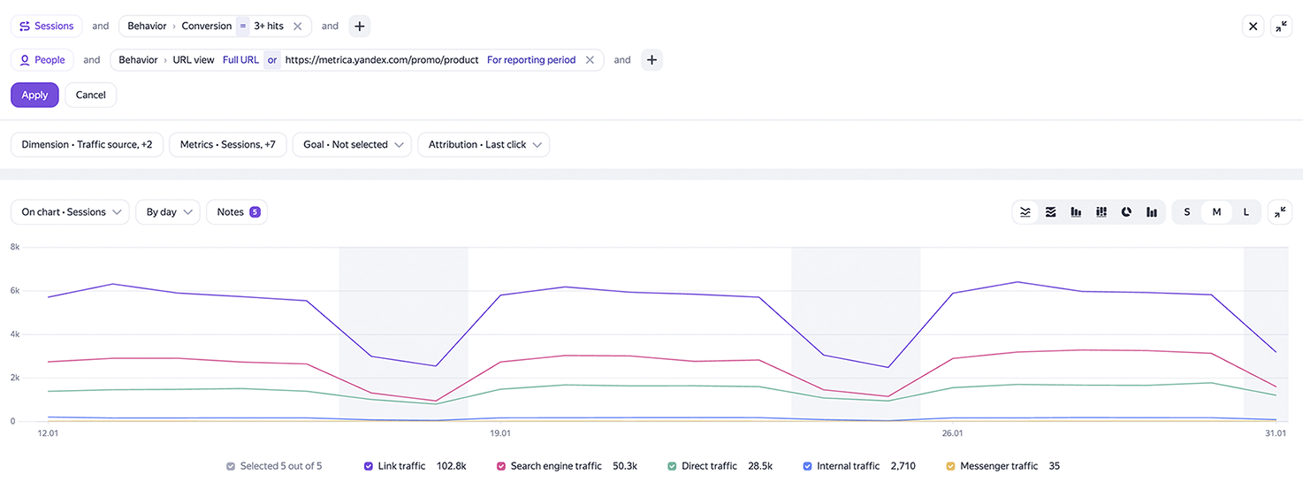
Task: Remove the URL view condition
Action: click(590, 60)
